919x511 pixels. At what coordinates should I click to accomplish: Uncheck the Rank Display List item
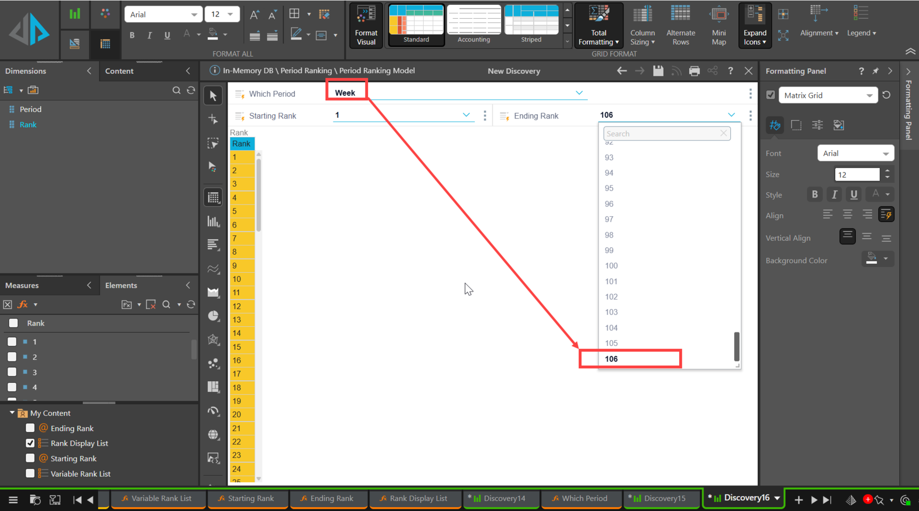click(x=30, y=443)
